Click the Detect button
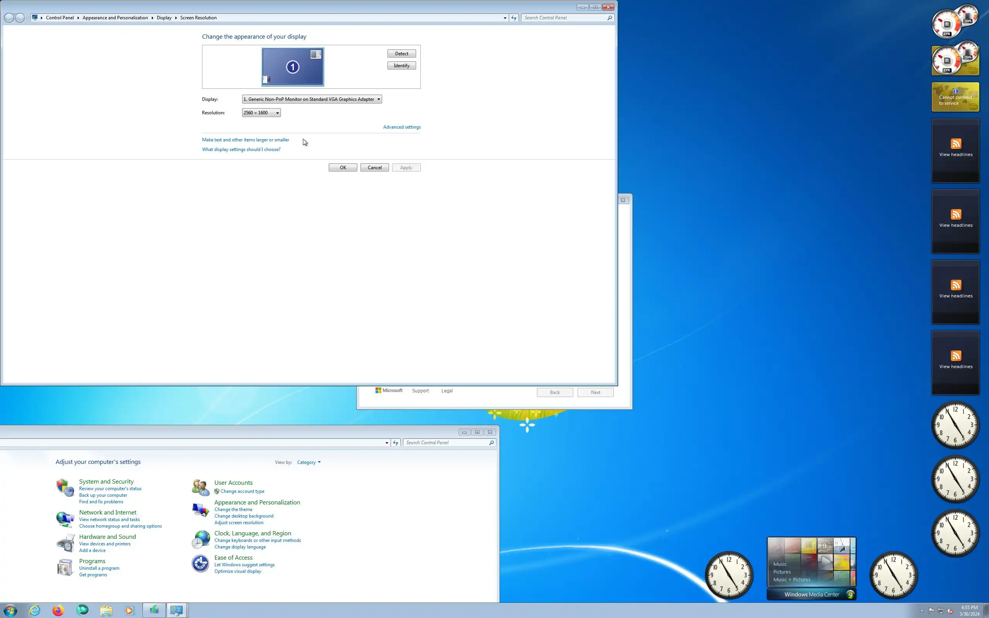Image resolution: width=989 pixels, height=618 pixels. click(x=401, y=54)
